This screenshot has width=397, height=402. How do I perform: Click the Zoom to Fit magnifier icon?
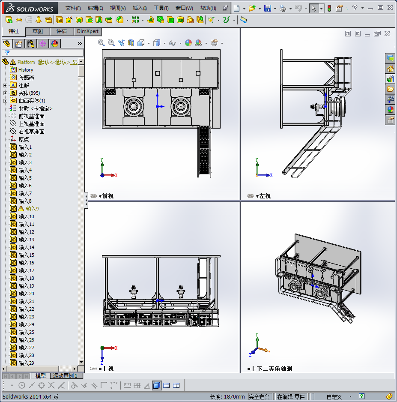coord(101,42)
